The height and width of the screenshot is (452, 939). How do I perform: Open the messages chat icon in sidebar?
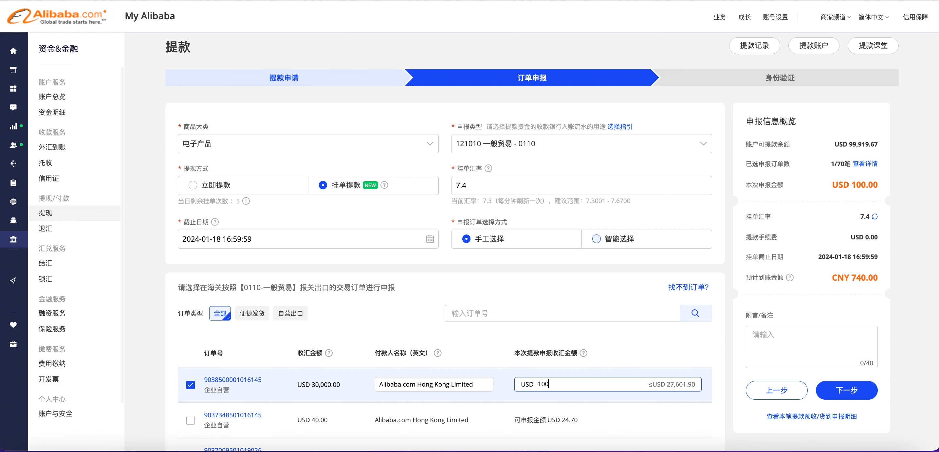(x=13, y=108)
